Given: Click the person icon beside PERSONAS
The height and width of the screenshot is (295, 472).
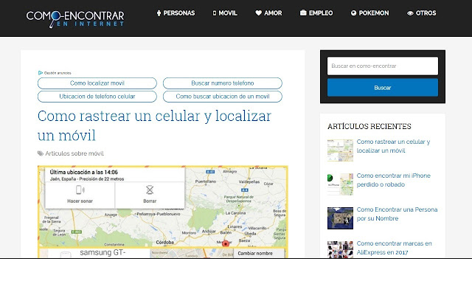Looking at the screenshot, I should point(159,13).
